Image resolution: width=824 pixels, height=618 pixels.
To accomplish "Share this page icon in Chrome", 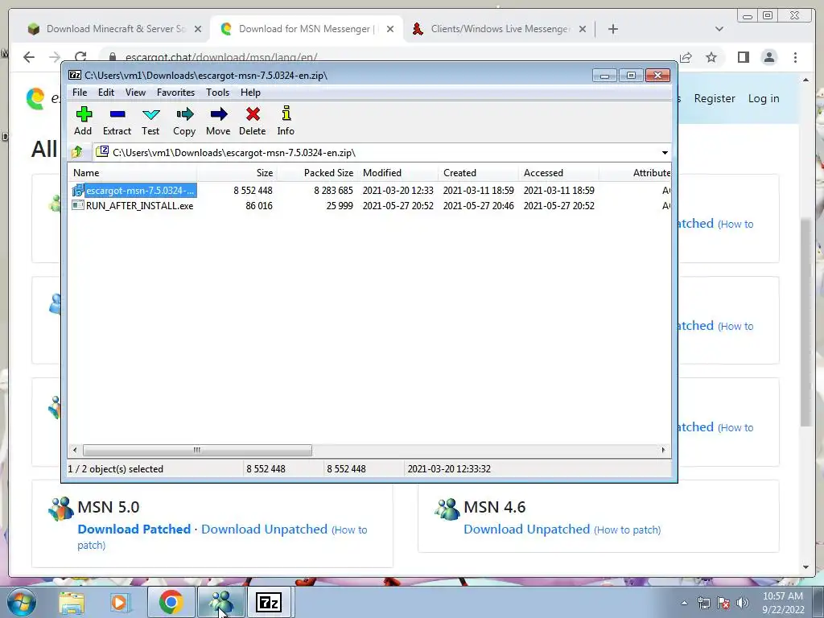I will [x=686, y=57].
